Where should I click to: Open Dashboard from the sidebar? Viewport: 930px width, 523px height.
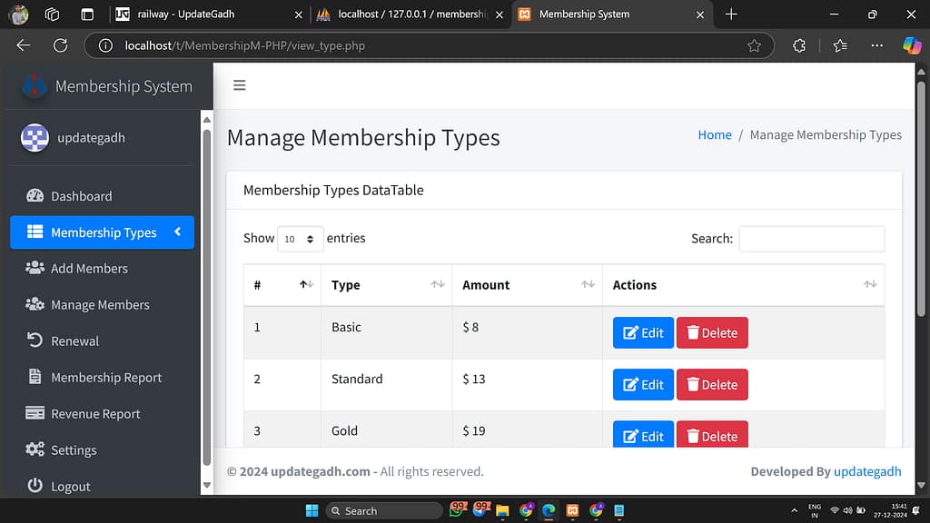(x=81, y=196)
